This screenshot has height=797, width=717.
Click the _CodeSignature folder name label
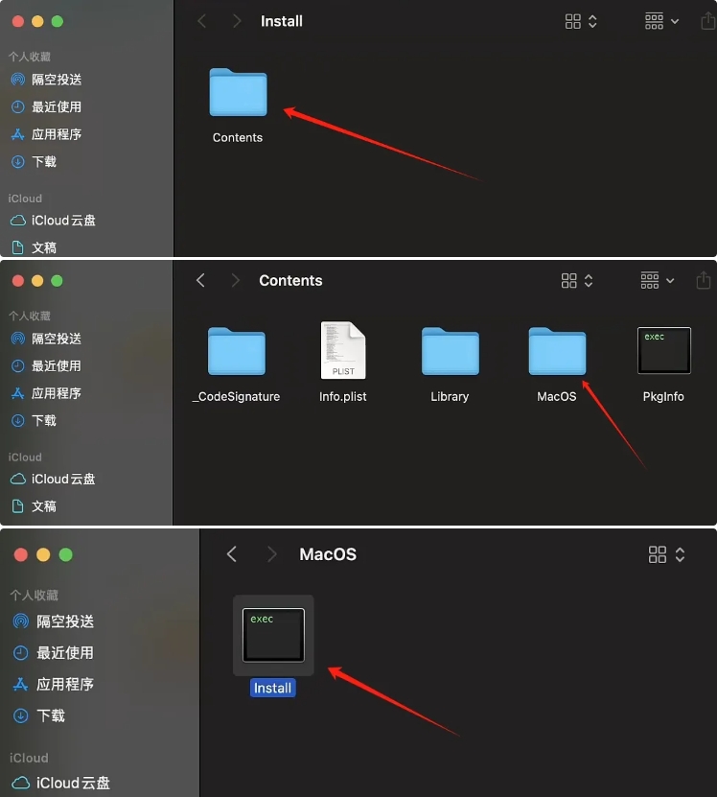tap(237, 396)
